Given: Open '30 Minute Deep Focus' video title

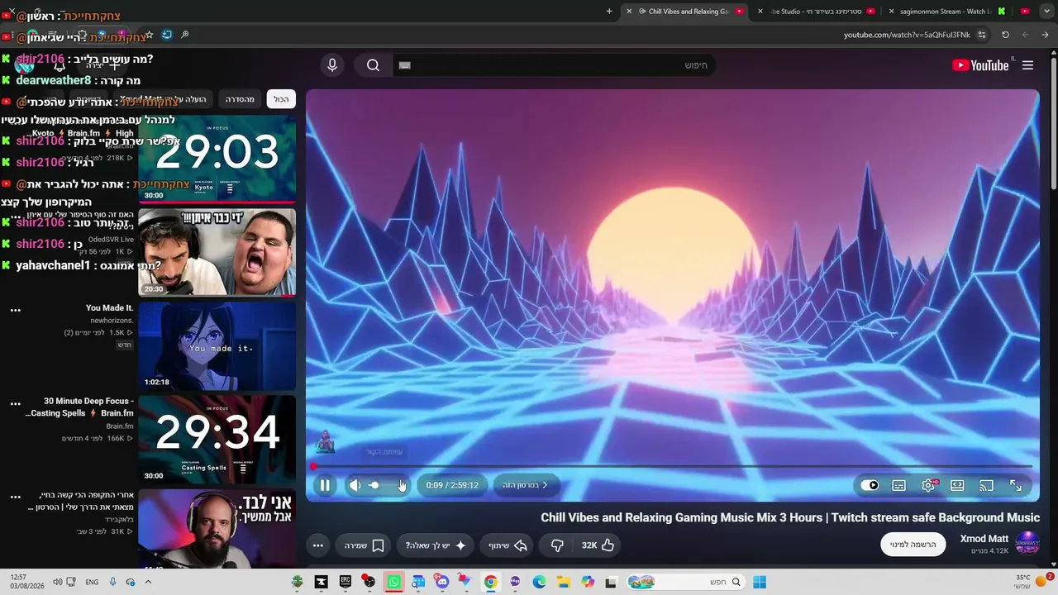Looking at the screenshot, I should pyautogui.click(x=81, y=407).
